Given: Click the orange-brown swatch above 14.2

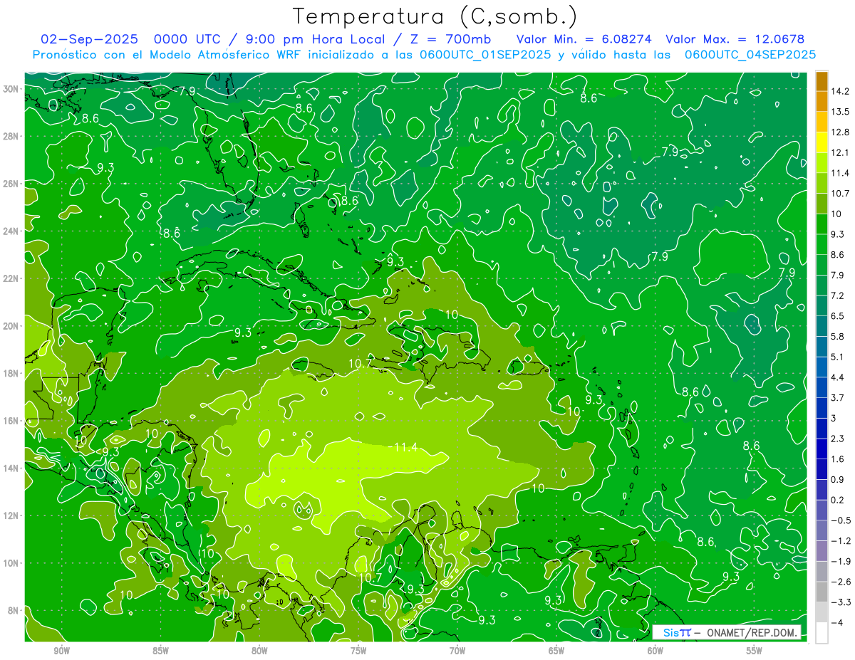Looking at the screenshot, I should click(822, 81).
